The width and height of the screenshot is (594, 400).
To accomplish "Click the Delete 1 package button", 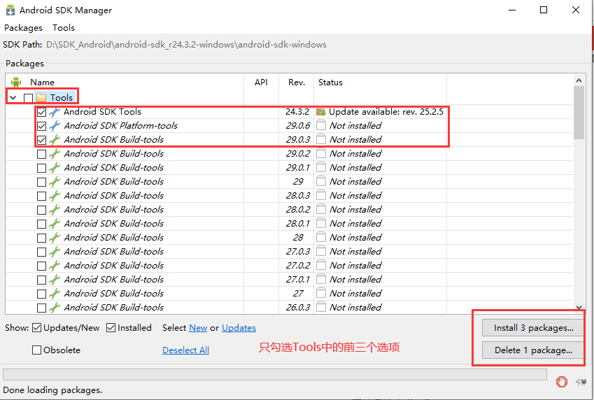I will 533,350.
